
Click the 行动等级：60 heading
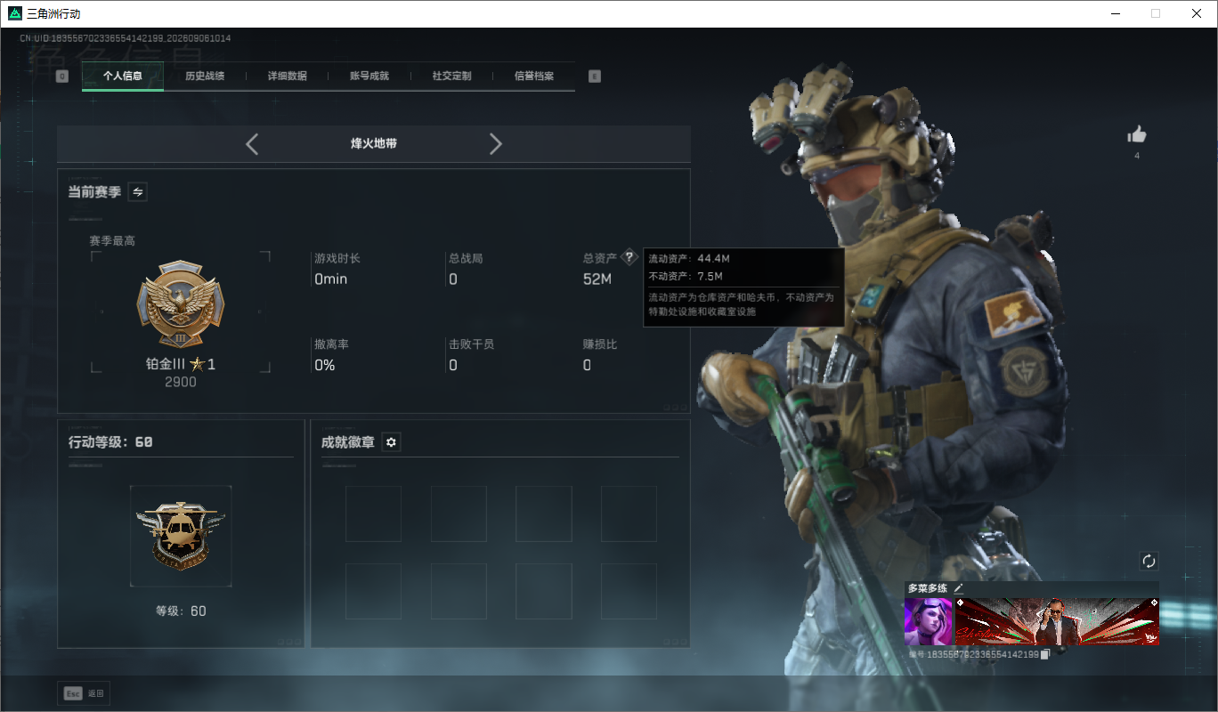(110, 441)
